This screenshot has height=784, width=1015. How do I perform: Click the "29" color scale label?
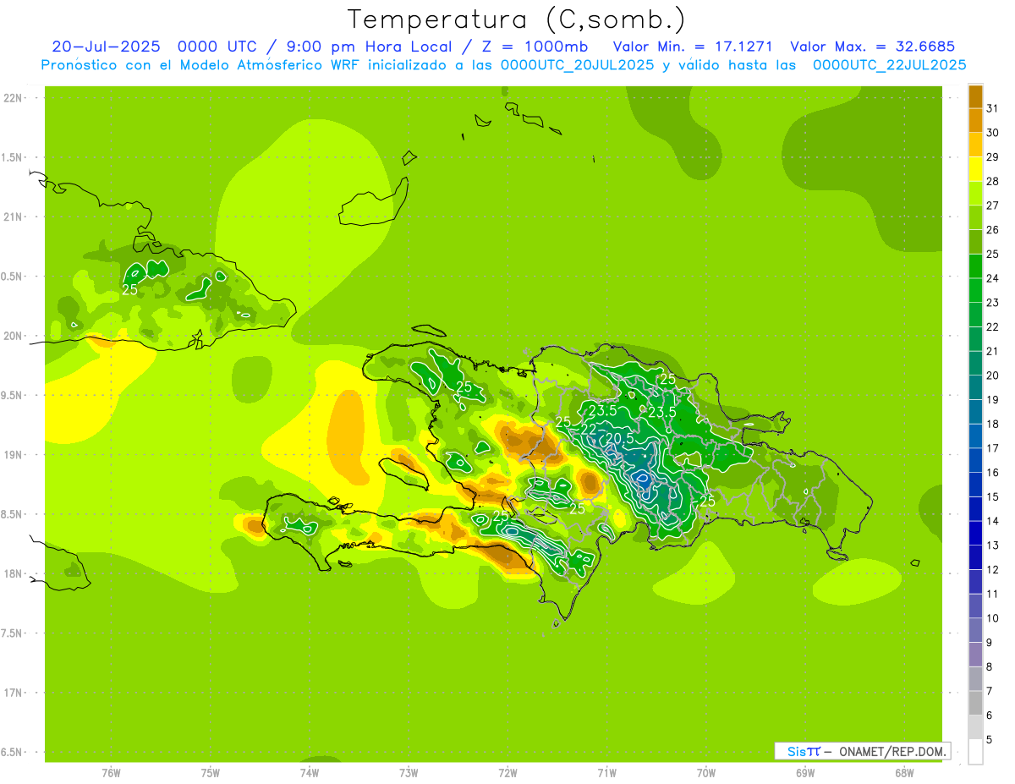coord(993,156)
